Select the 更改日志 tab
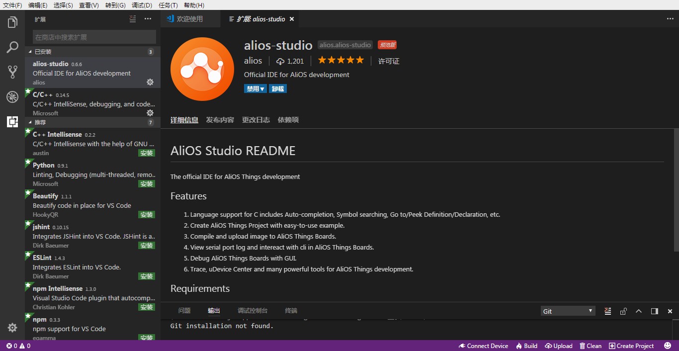The height and width of the screenshot is (351, 679). coord(256,120)
